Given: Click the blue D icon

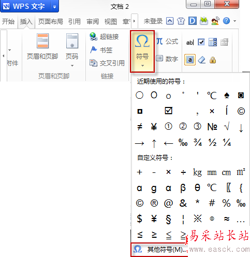Looking at the screenshot, I should click(x=193, y=21).
